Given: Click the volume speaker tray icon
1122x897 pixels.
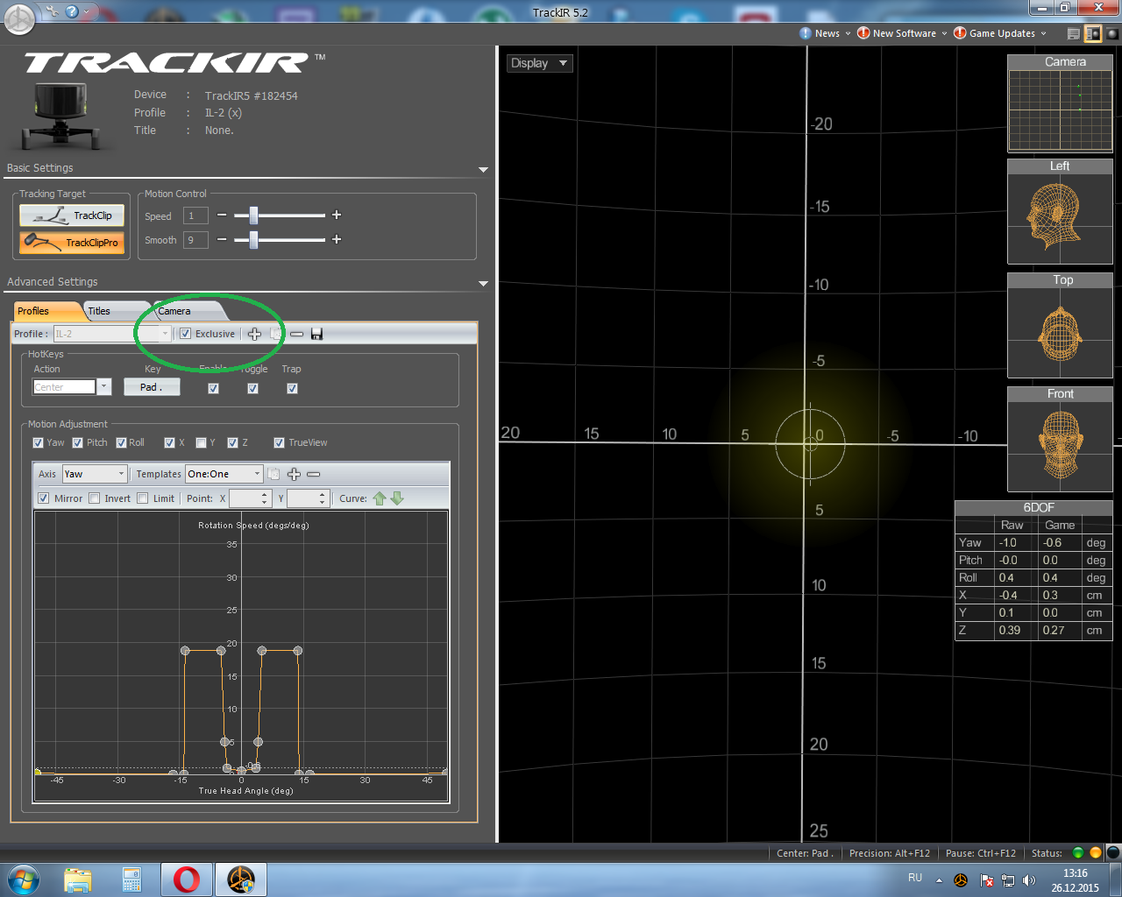Looking at the screenshot, I should (x=1029, y=880).
